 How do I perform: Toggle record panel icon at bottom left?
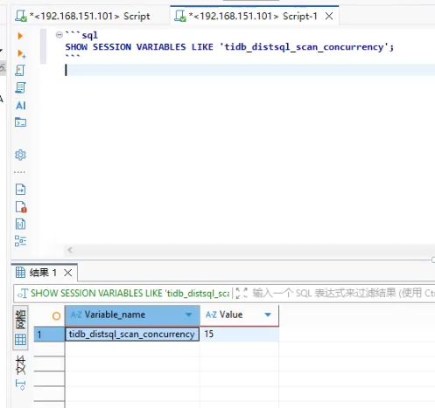click(20, 385)
